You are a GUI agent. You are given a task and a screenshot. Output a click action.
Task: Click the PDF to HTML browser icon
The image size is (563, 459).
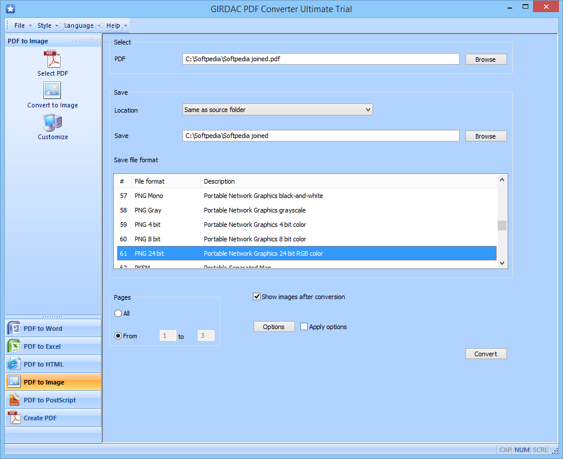point(14,364)
